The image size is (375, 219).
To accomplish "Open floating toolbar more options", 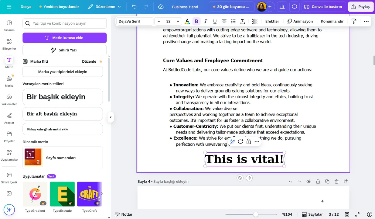I will pos(257,142).
